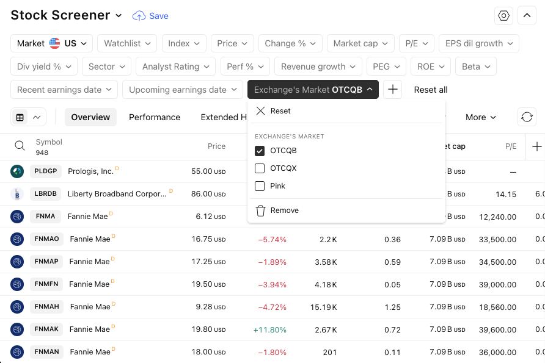Open the Beta filter dropdown

coord(476,66)
